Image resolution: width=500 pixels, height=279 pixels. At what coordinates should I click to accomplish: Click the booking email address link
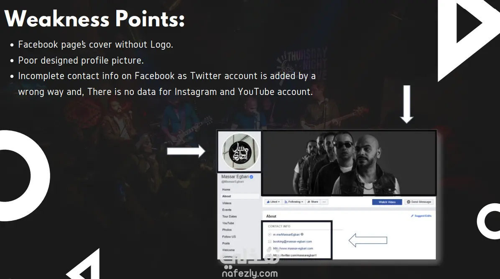tap(292, 241)
